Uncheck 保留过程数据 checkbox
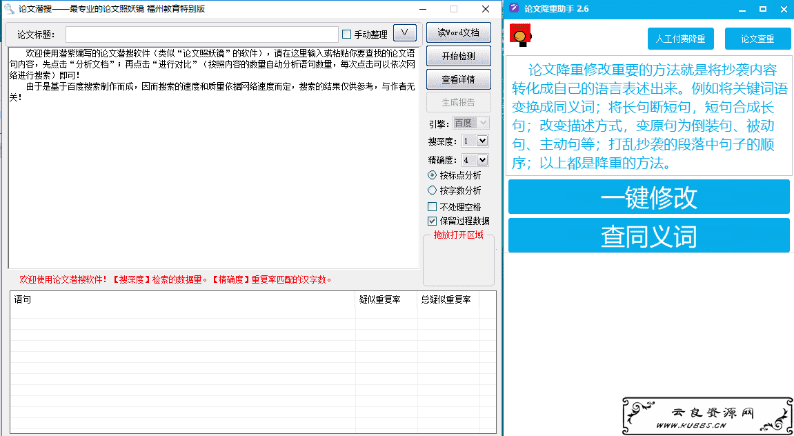Image resolution: width=794 pixels, height=436 pixels. click(432, 221)
